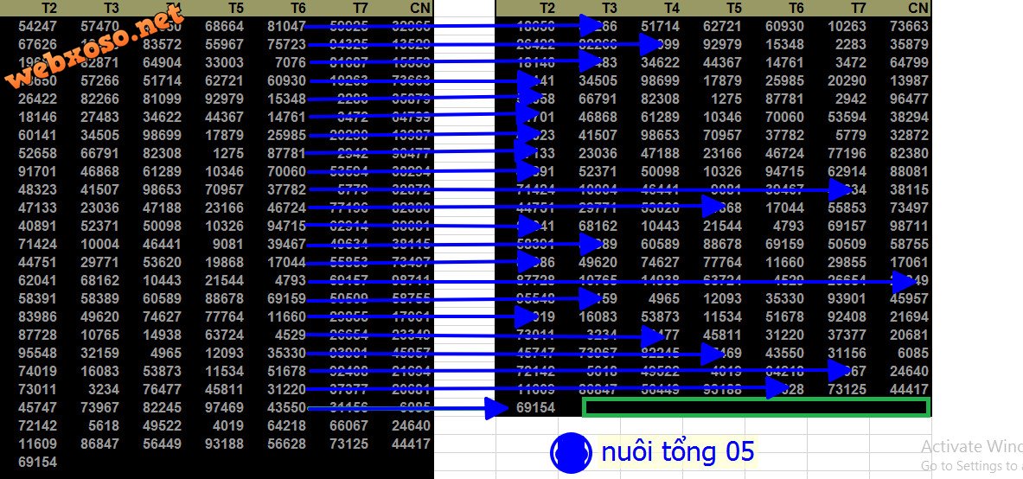Screen dimensions: 1023x479
Task: Select 56449 in the left table
Action: tap(162, 444)
